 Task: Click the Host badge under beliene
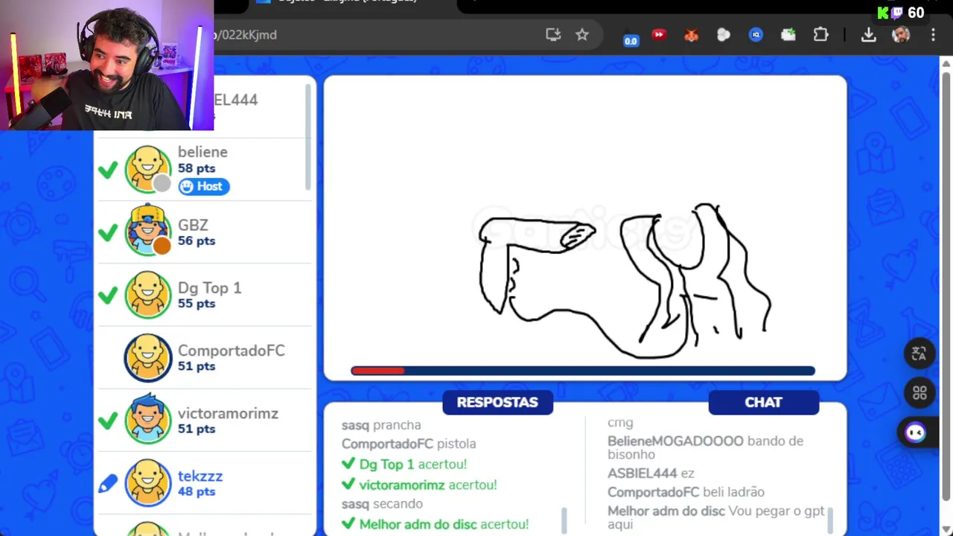[x=204, y=186]
